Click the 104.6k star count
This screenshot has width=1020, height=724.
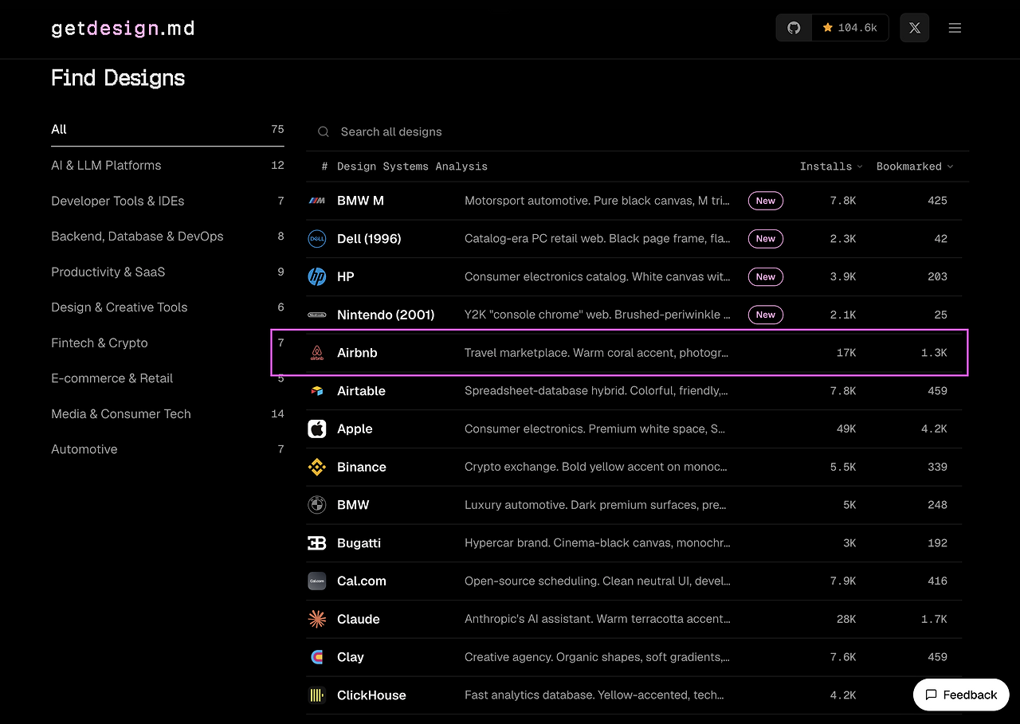pos(850,28)
